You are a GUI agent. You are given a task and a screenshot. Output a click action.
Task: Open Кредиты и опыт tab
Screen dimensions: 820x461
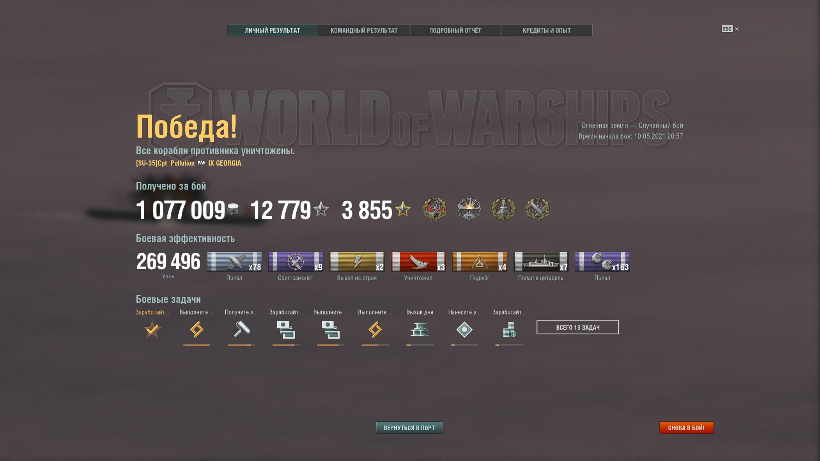pyautogui.click(x=547, y=30)
